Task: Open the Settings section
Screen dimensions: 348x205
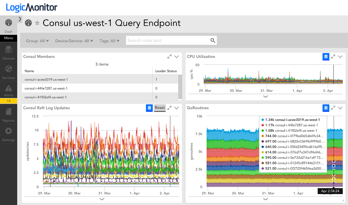Action: point(9,134)
